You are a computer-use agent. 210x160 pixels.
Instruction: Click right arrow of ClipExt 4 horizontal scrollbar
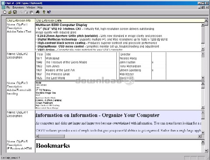pos(199,136)
